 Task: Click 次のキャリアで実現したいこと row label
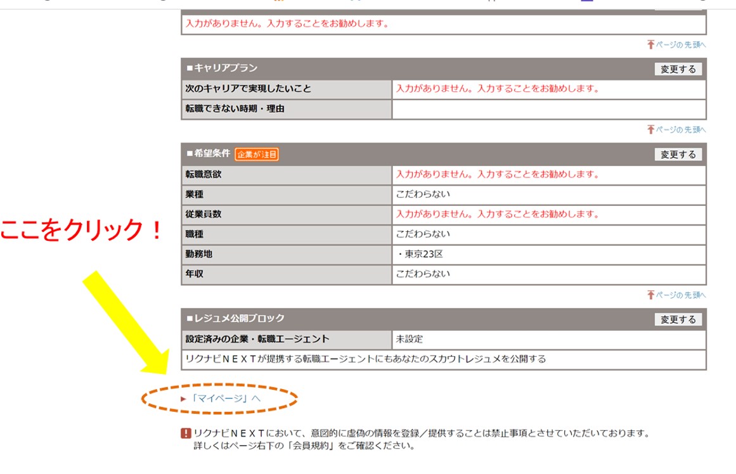[x=287, y=89]
